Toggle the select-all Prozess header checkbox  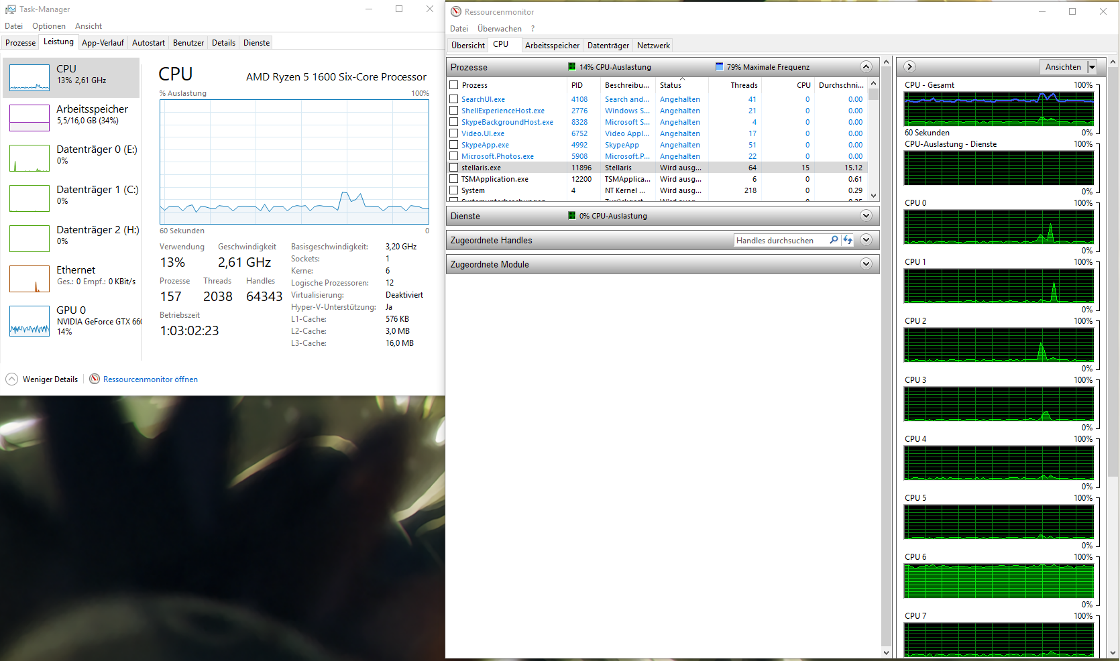tap(454, 85)
